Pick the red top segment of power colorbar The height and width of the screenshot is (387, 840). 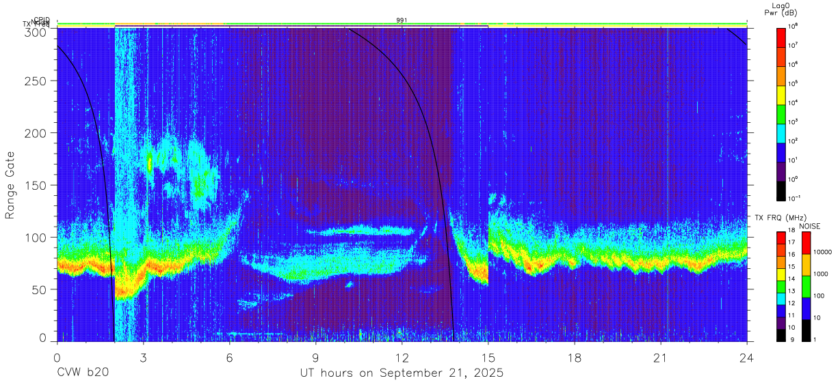(782, 36)
